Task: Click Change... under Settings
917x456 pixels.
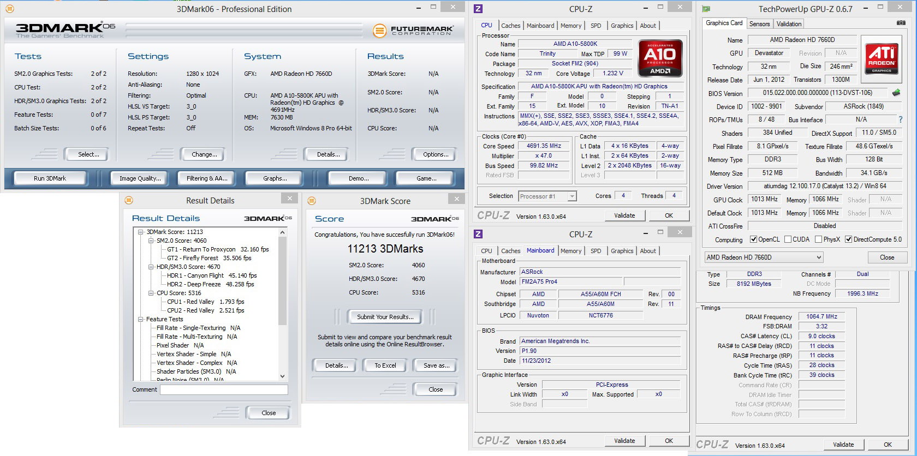Action: point(204,154)
